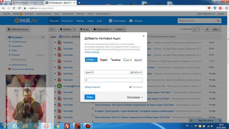Image resolution: width=229 pixels, height=129 pixels.
Task: Open the toolbar "Ещё" dropdown
Action: pos(120,29)
